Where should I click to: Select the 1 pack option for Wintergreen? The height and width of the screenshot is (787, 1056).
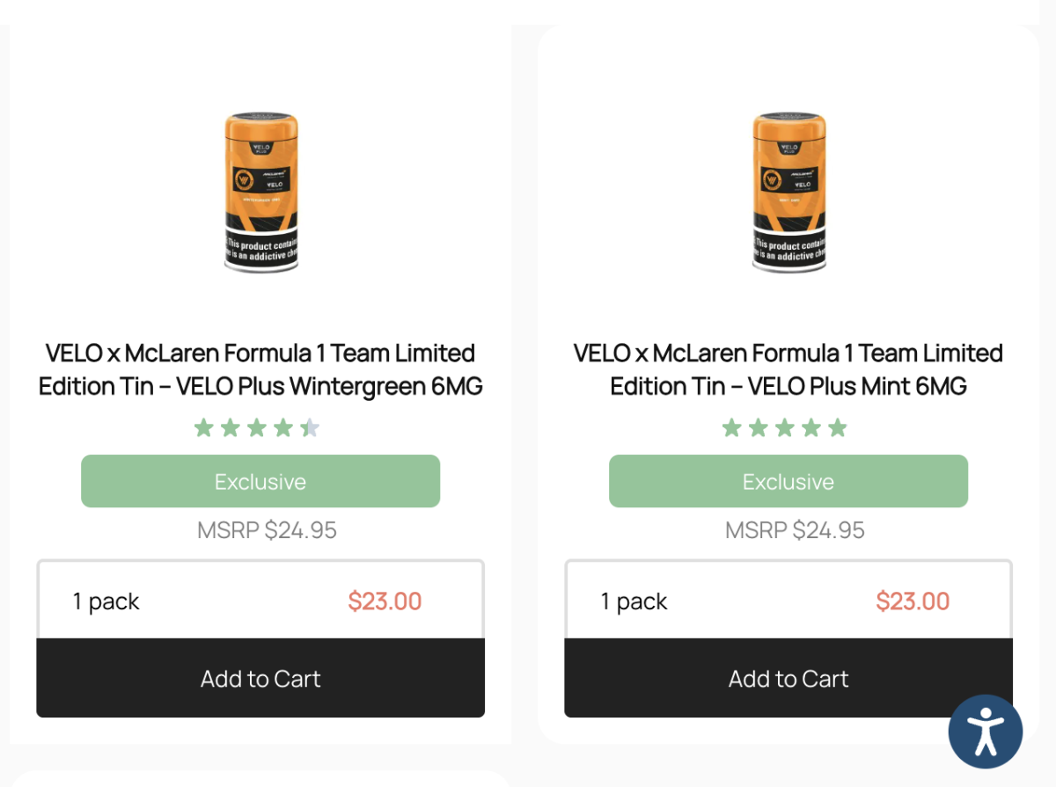coord(106,601)
